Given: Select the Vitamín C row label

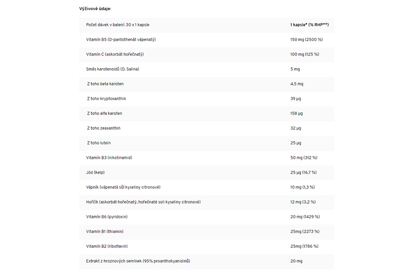Looking at the screenshot, I should click(115, 54).
